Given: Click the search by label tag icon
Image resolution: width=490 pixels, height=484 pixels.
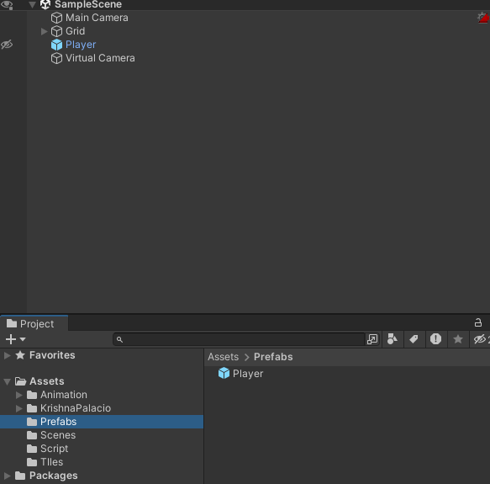Looking at the screenshot, I should pyautogui.click(x=414, y=339).
